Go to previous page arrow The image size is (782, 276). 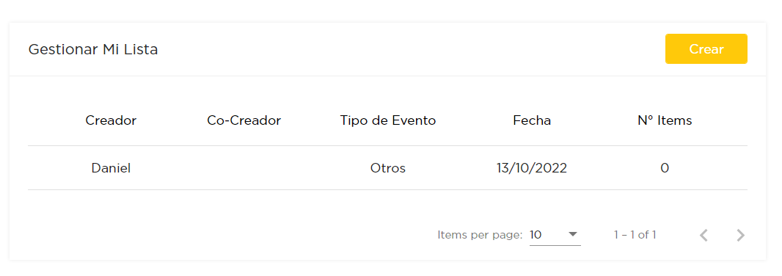[x=704, y=235]
